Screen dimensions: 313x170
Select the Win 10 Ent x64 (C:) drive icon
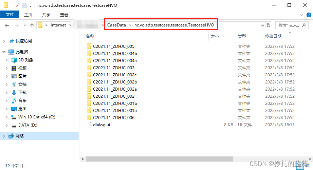(14, 117)
